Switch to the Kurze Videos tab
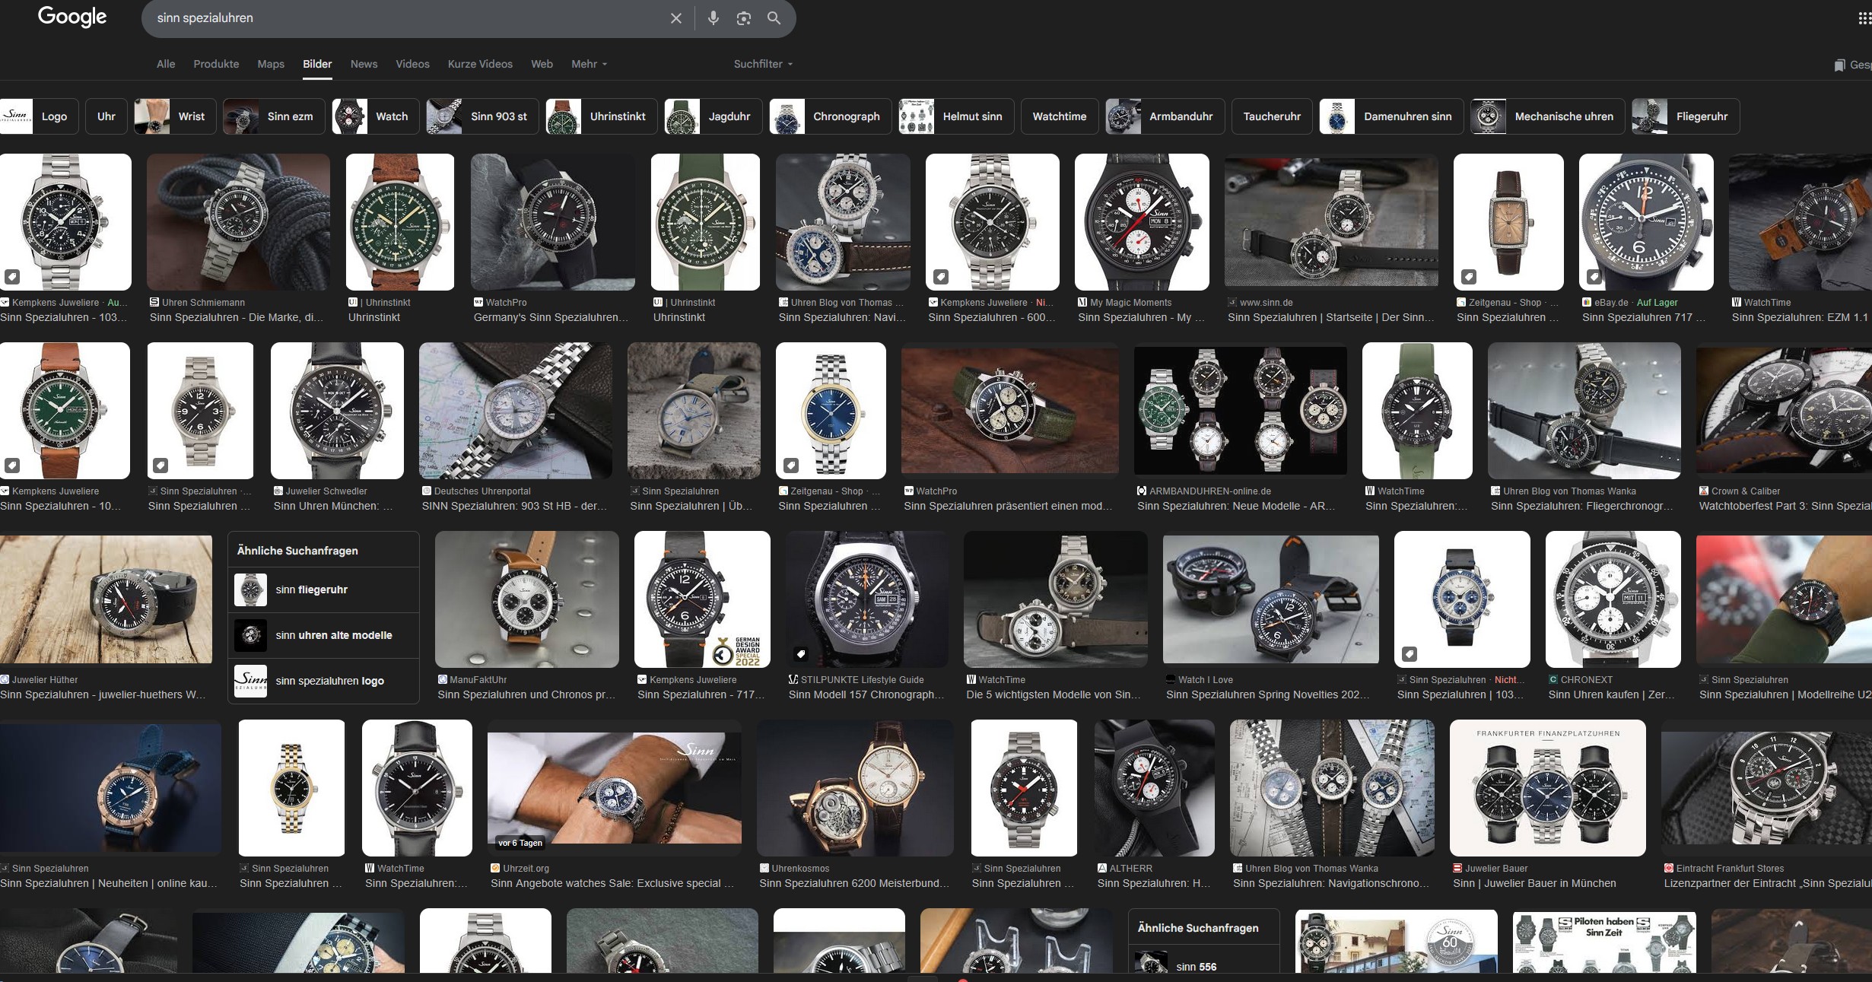The image size is (1872, 982). (480, 64)
